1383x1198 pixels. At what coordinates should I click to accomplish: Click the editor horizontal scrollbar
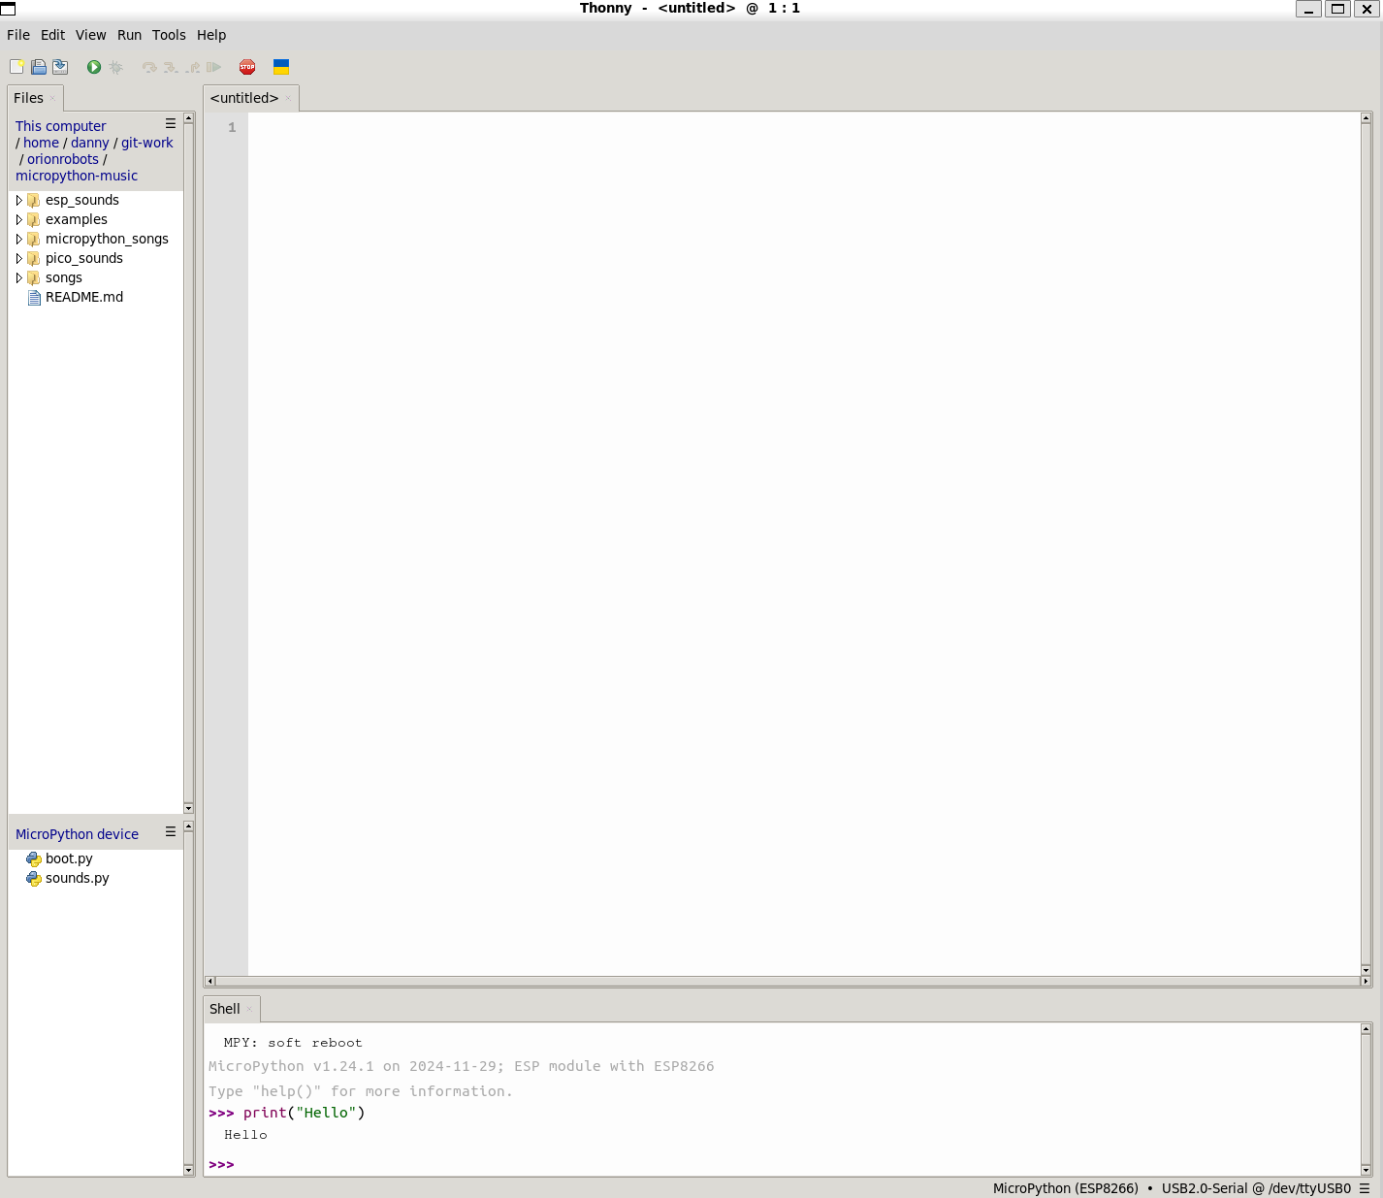786,982
